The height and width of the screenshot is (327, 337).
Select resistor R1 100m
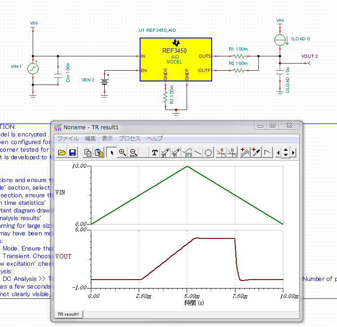[x=239, y=56]
